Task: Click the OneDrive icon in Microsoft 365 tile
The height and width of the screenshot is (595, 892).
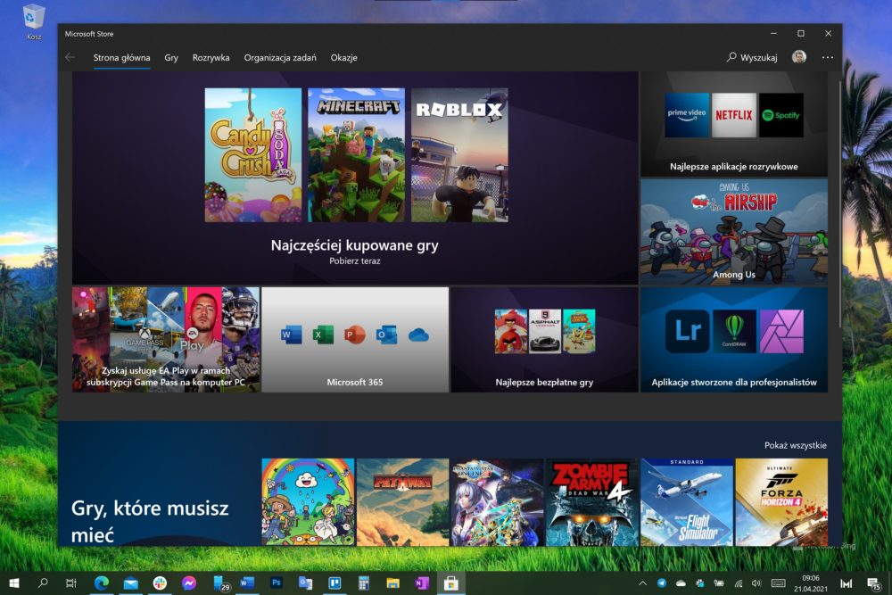Action: (x=418, y=335)
